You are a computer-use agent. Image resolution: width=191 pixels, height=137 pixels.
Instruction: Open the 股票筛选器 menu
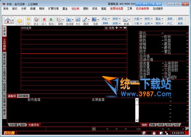[117, 9]
